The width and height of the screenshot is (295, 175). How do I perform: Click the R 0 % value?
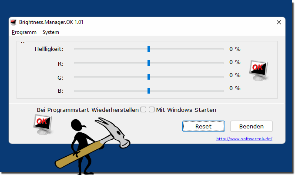tap(235, 62)
